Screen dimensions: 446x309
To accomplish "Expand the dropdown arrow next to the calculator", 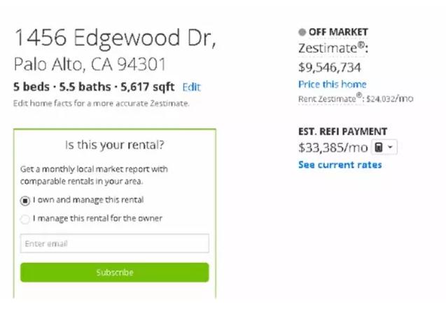I will pyautogui.click(x=390, y=148).
